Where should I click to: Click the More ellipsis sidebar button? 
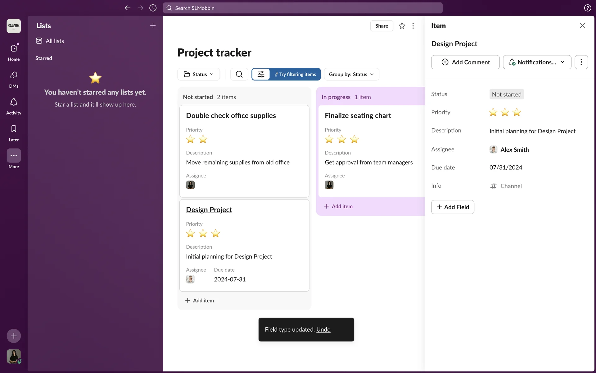(x=14, y=156)
